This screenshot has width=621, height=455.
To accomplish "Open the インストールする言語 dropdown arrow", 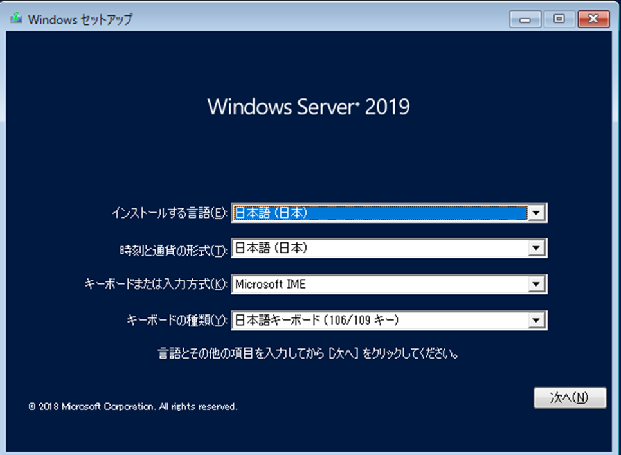I will click(537, 213).
